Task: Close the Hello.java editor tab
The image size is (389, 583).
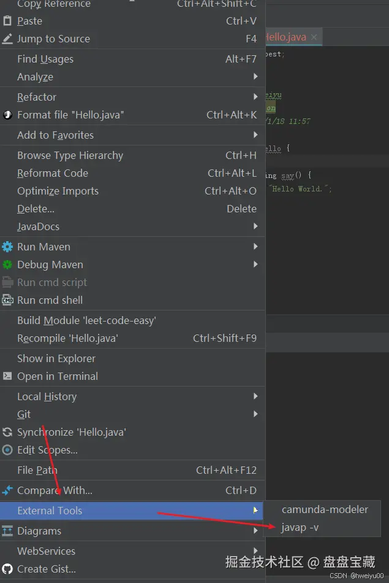Action: pyautogui.click(x=314, y=37)
